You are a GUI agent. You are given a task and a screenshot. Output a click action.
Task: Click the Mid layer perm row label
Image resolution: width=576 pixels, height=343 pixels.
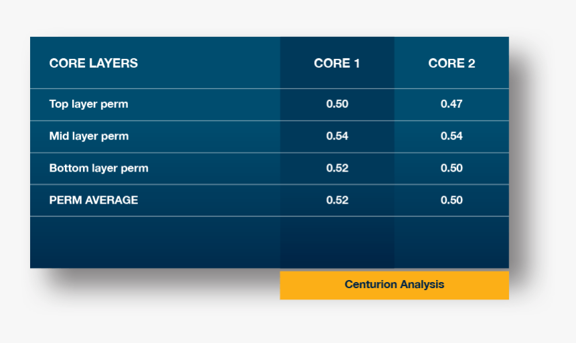point(89,136)
